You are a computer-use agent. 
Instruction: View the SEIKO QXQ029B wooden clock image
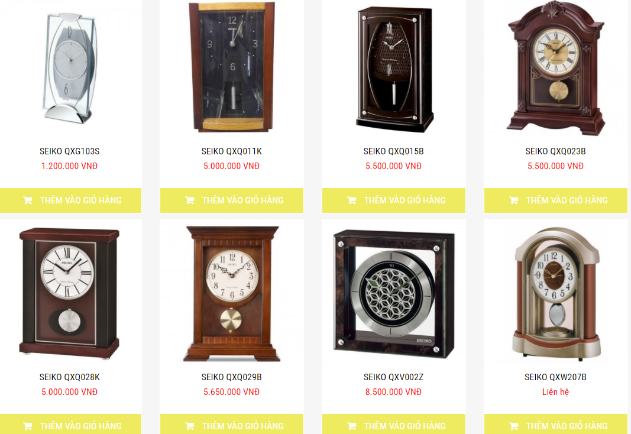point(232,294)
